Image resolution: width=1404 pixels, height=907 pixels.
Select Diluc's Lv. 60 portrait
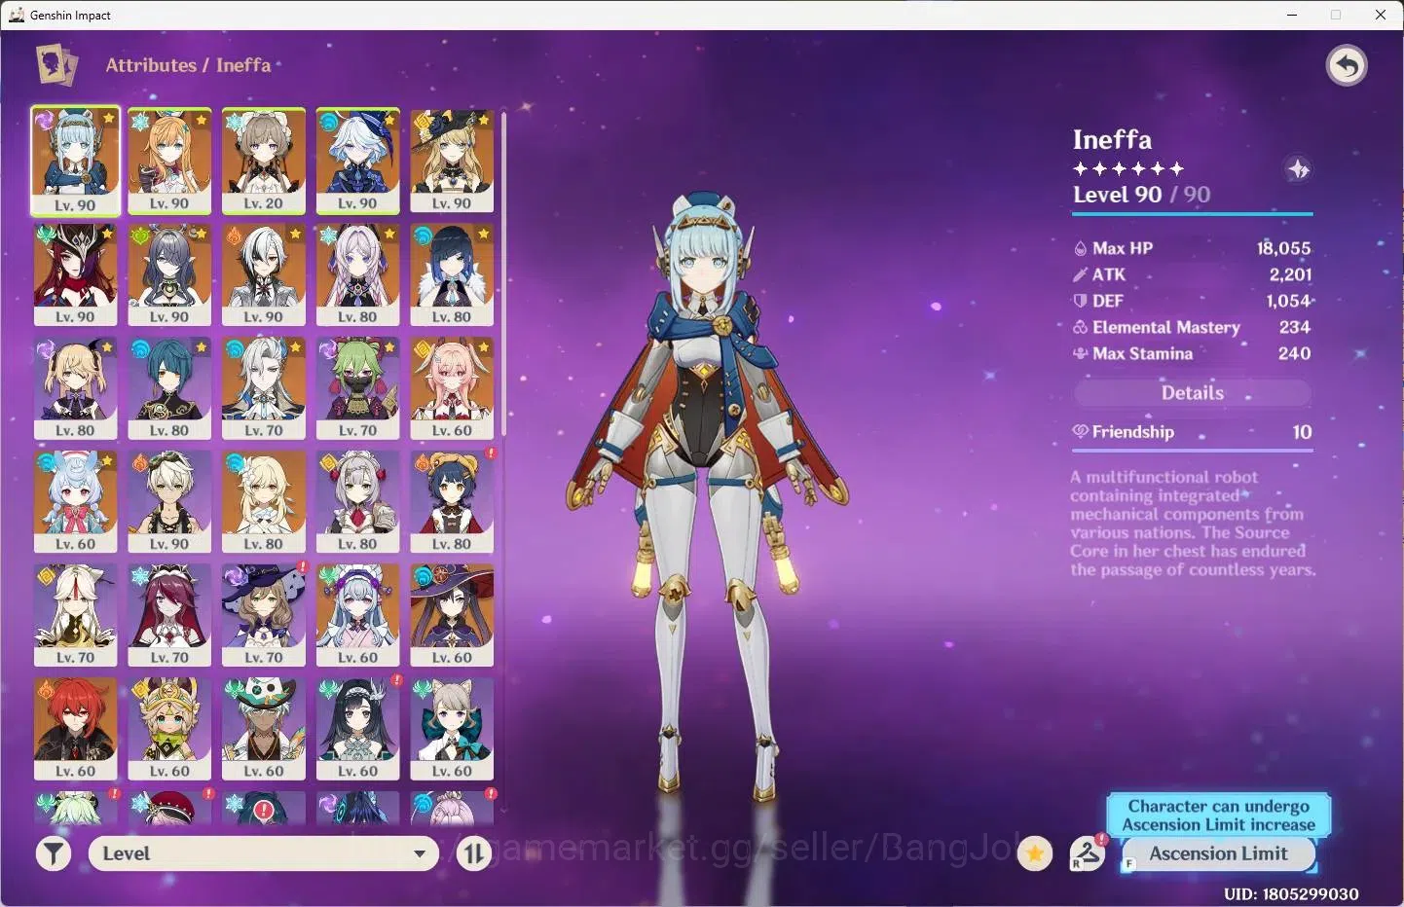tap(75, 729)
